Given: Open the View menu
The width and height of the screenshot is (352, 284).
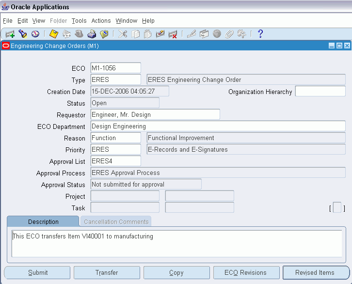Looking at the screenshot, I should (x=39, y=21).
